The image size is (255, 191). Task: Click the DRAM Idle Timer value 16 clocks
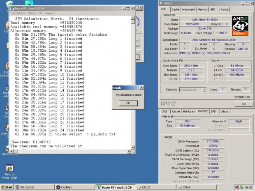click(x=213, y=177)
